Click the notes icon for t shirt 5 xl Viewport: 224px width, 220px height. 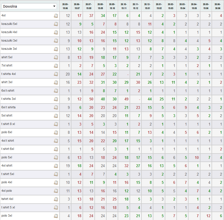click(56, 207)
